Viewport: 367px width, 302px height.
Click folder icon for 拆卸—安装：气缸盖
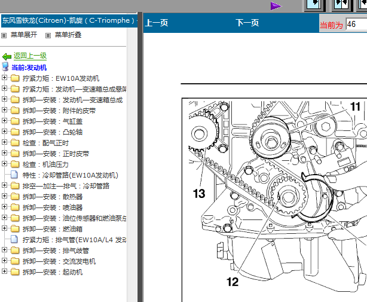pos(15,121)
